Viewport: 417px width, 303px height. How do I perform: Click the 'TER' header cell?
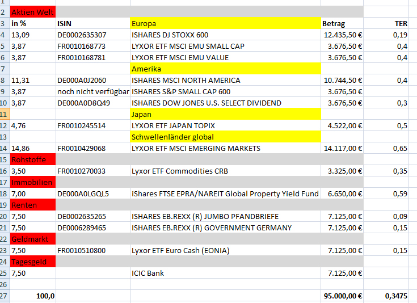click(x=386, y=23)
